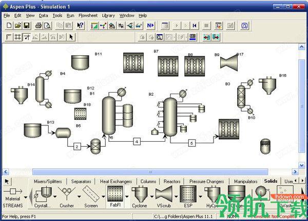Open the Run menu
The height and width of the screenshot is (221, 308).
(70, 15)
